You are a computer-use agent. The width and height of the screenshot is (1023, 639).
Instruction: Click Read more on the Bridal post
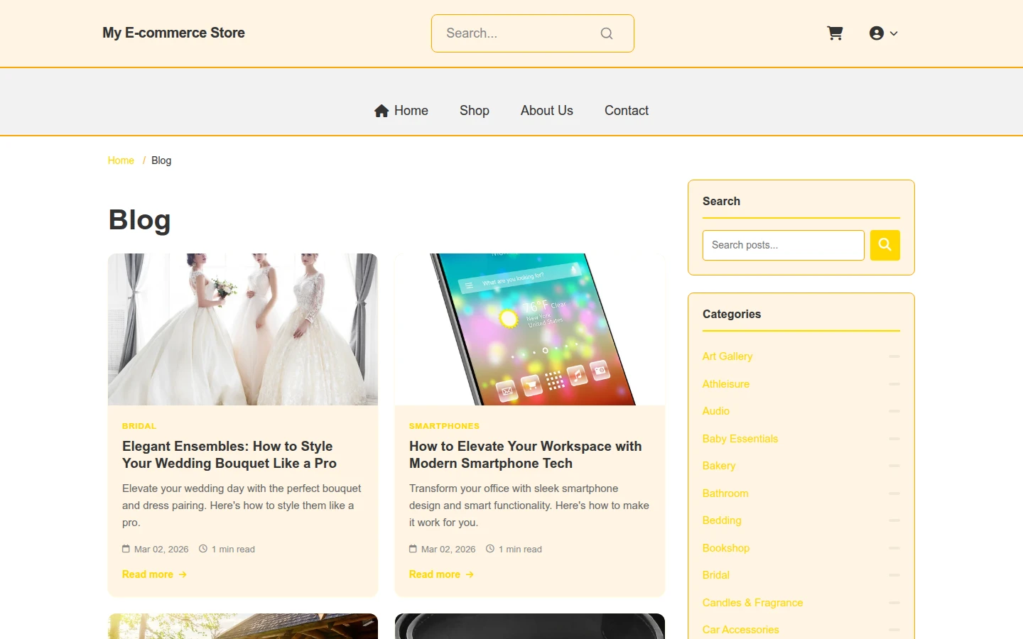coord(154,574)
